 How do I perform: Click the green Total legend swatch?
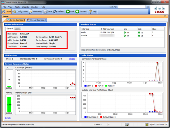point(106,86)
